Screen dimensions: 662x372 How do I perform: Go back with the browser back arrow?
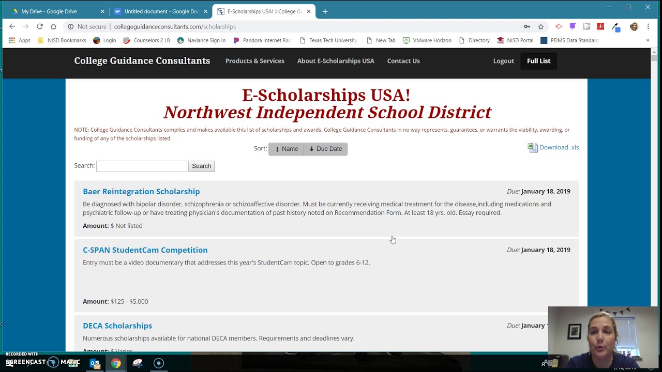point(12,26)
